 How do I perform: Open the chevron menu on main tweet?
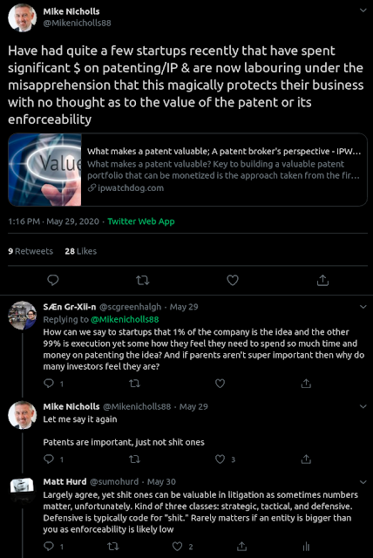tap(363, 10)
